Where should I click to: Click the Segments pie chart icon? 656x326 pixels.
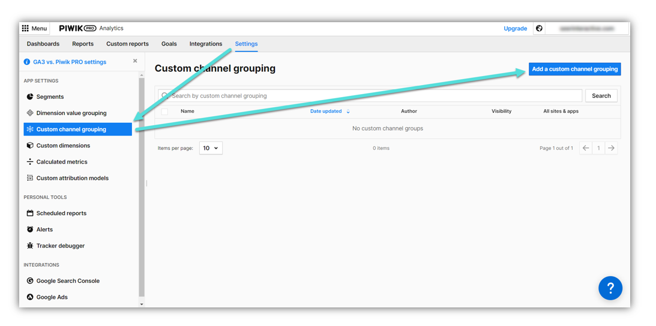click(30, 96)
